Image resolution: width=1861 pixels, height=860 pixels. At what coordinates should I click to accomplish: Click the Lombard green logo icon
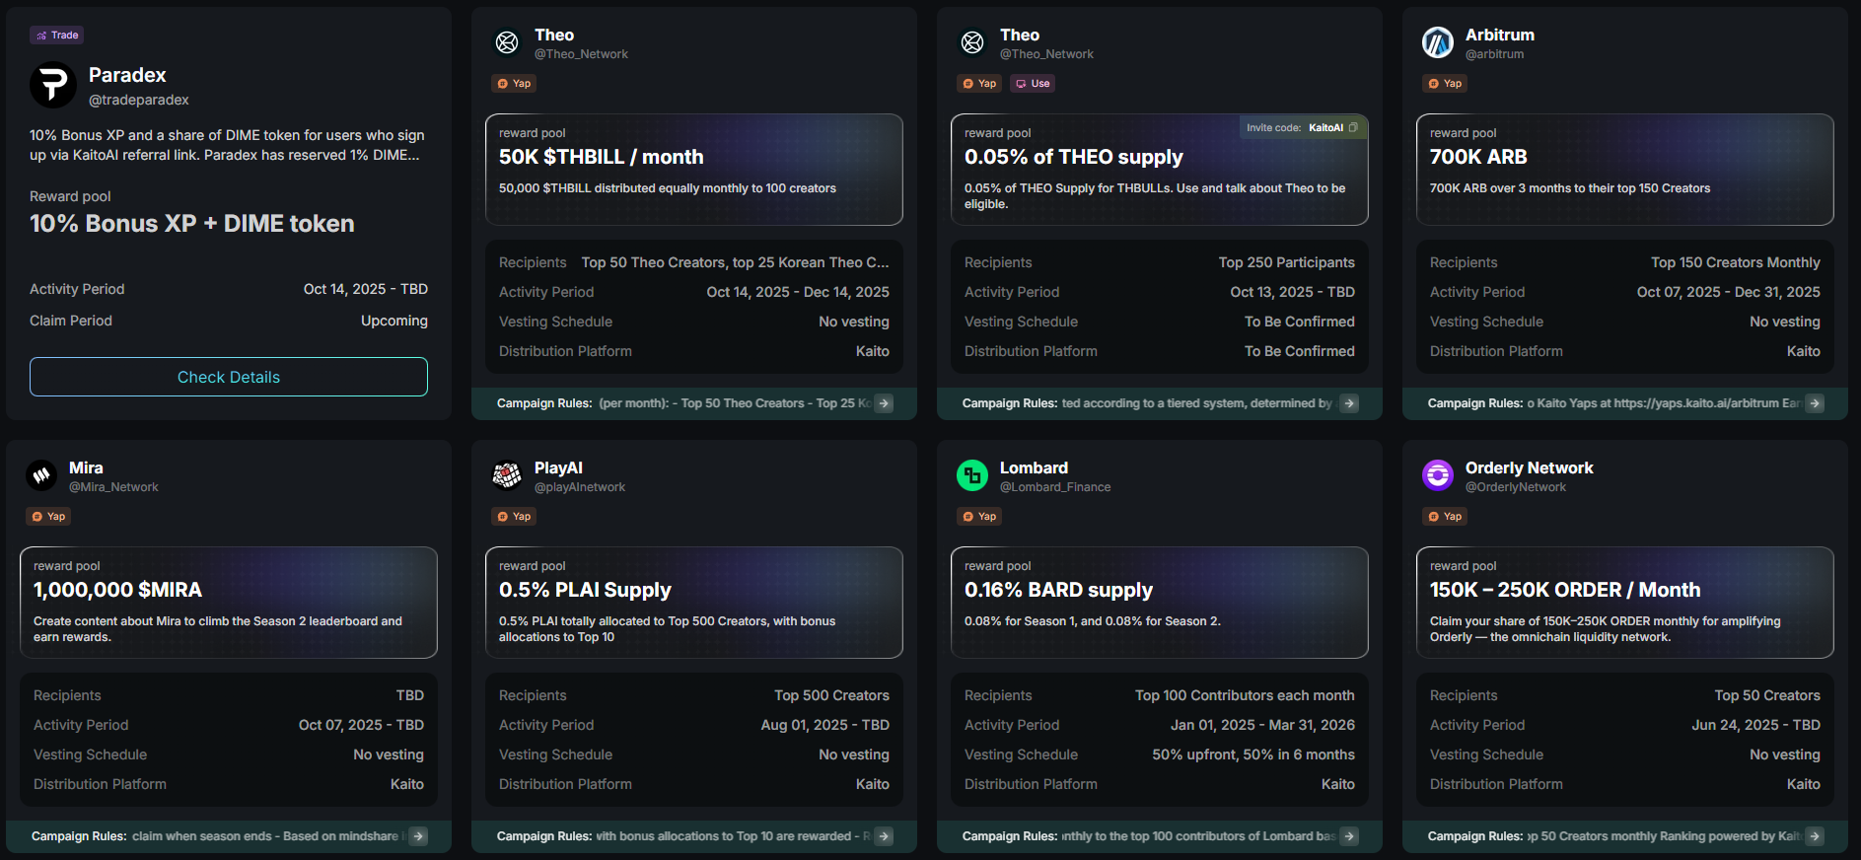coord(972,475)
